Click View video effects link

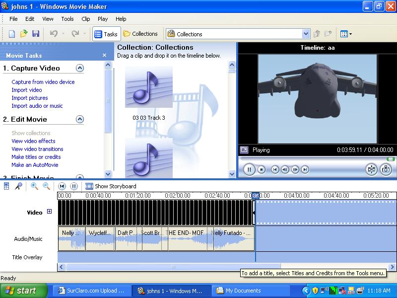coord(33,141)
